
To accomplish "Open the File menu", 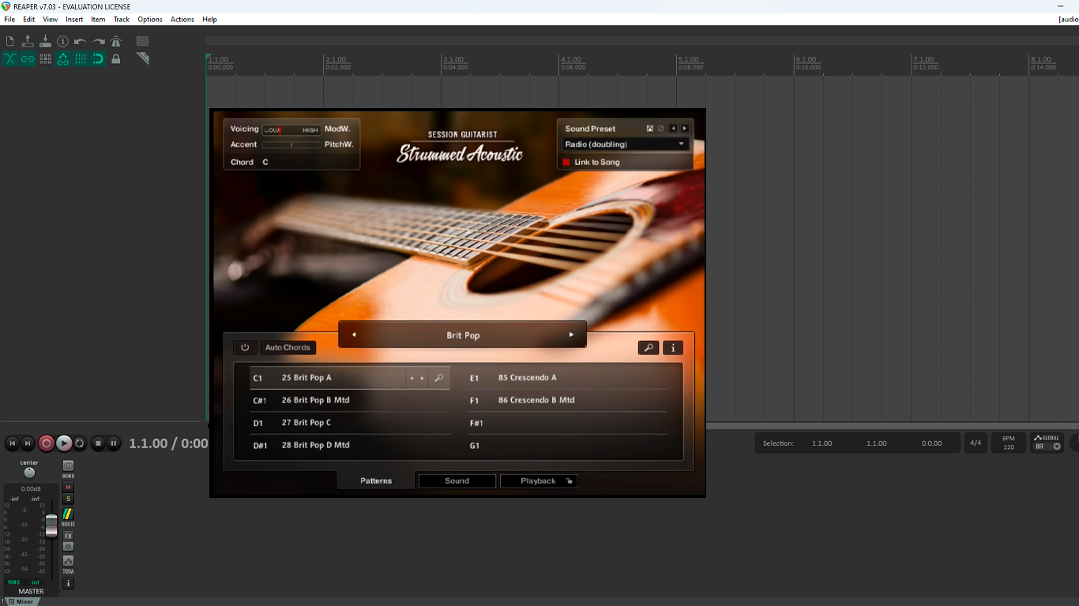I will pyautogui.click(x=9, y=19).
